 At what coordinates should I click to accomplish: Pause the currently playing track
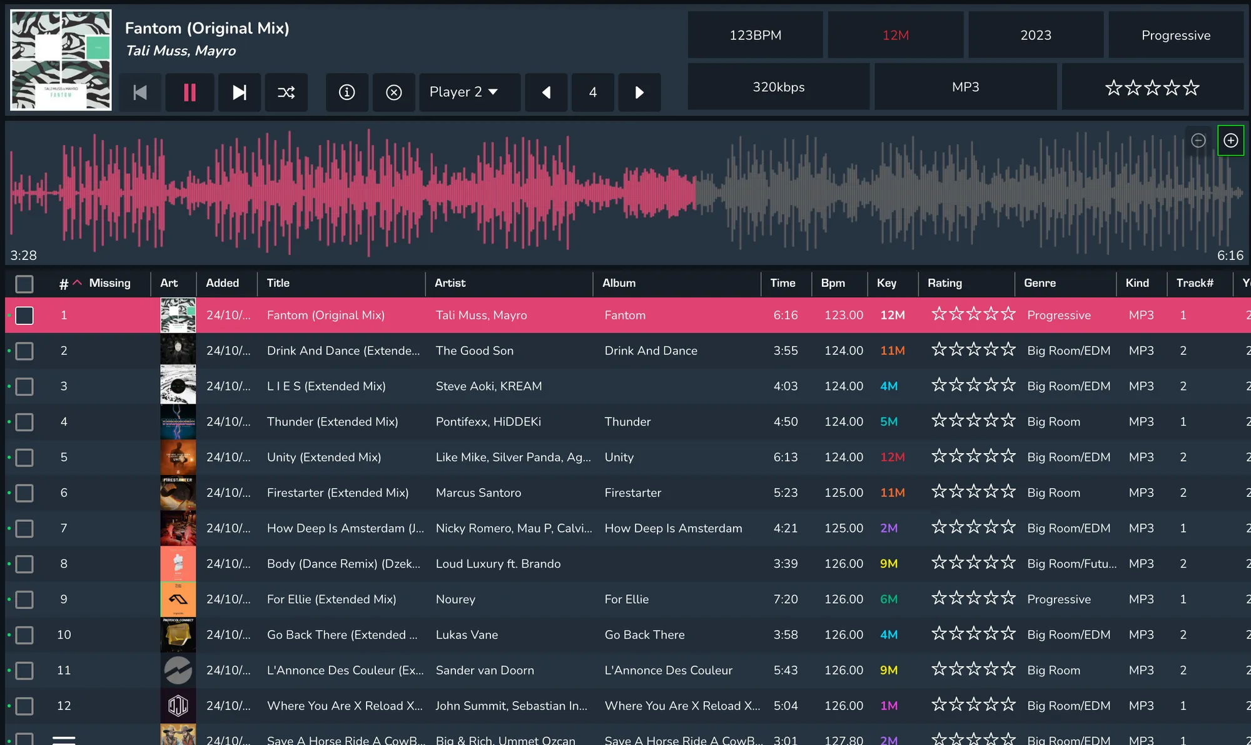(x=190, y=92)
